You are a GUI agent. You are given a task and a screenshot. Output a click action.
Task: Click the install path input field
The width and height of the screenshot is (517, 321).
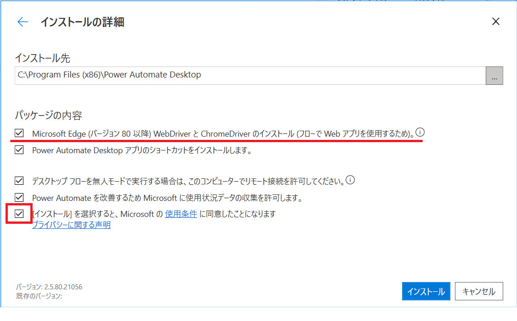(250, 76)
